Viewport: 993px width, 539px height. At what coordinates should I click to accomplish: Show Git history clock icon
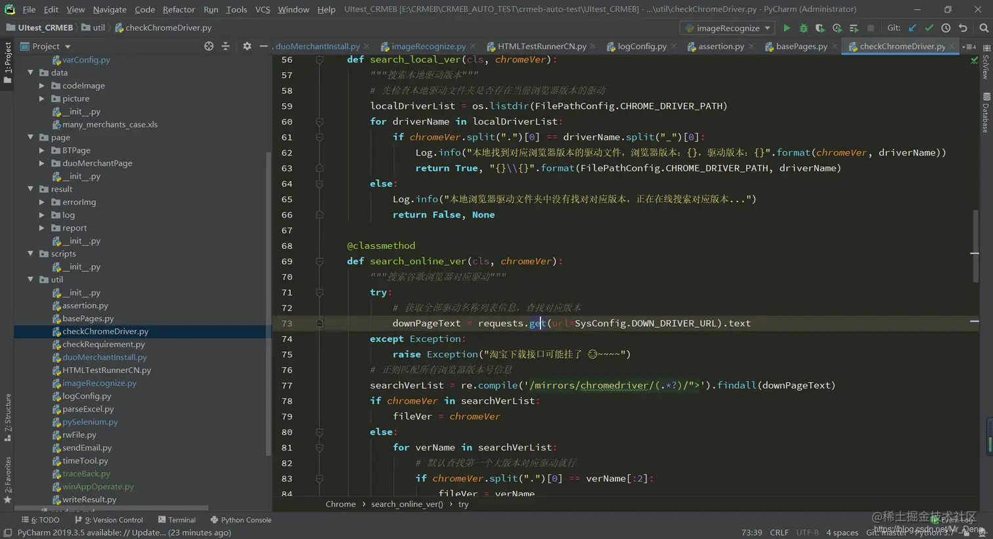click(946, 28)
